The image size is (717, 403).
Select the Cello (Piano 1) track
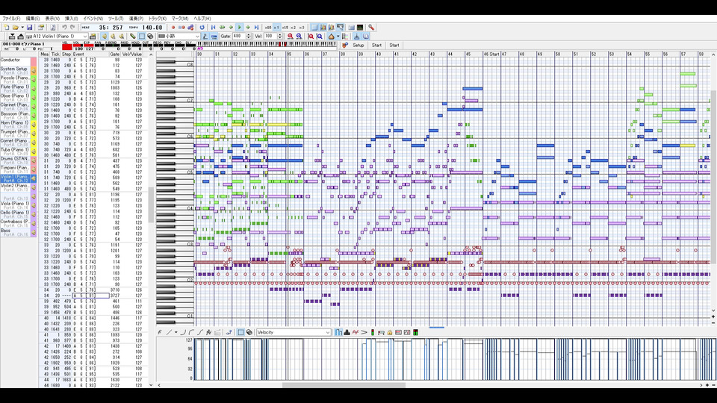(x=15, y=214)
